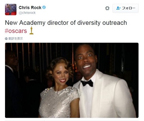Open the #oscars hashtag link

16,31
